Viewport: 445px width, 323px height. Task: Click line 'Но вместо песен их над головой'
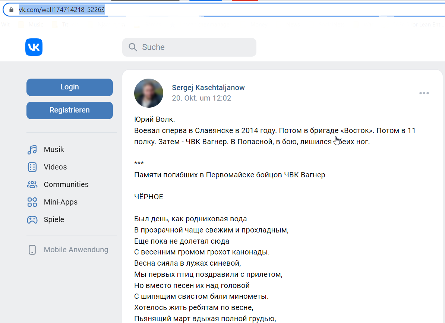192,285
